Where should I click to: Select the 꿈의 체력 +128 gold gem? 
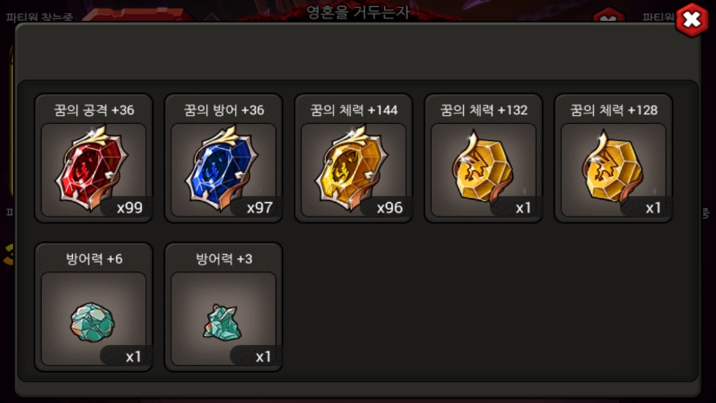pyautogui.click(x=613, y=170)
